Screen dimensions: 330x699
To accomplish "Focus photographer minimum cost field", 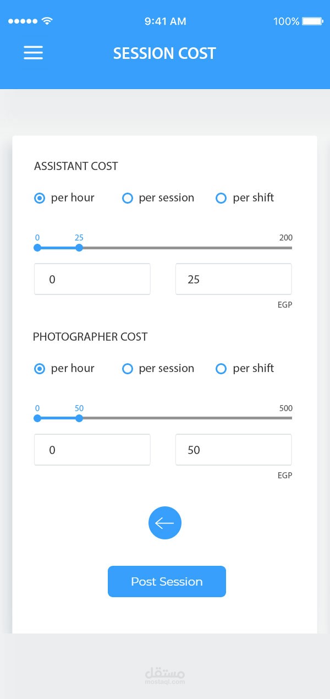I will (92, 450).
